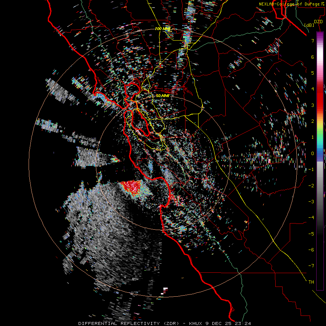Click the 6 value on the color scale
This screenshot has width=326, height=326.
pos(313,57)
